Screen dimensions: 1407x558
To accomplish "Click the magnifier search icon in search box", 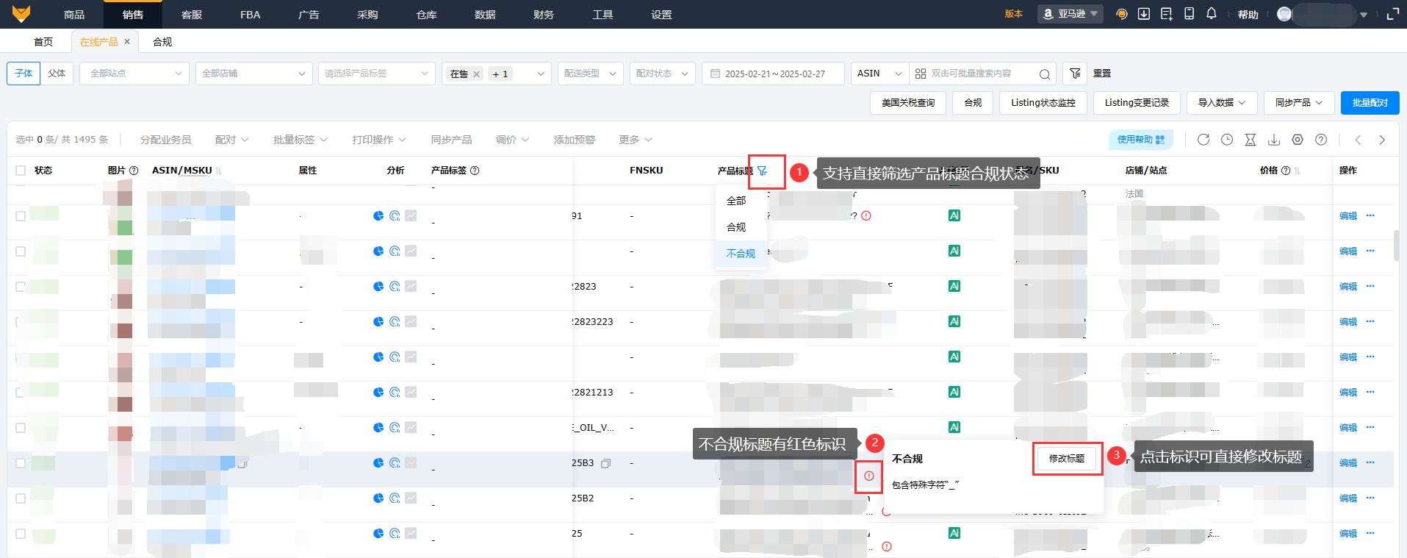I will tap(1044, 74).
